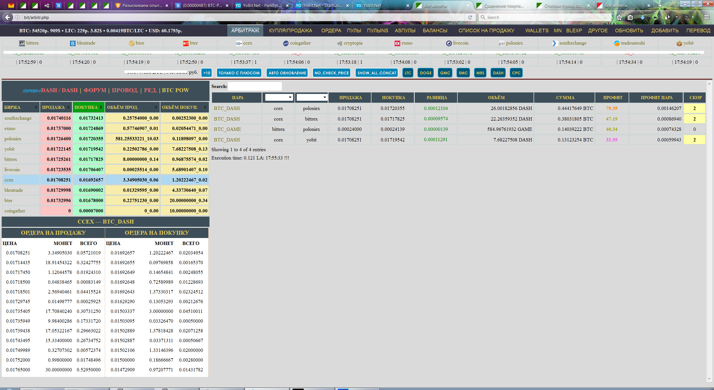Open the АРБИТРАЖ menu item
The width and height of the screenshot is (714, 390).
click(245, 31)
